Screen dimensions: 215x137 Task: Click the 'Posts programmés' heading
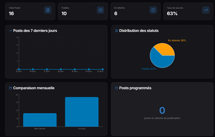[135, 88]
